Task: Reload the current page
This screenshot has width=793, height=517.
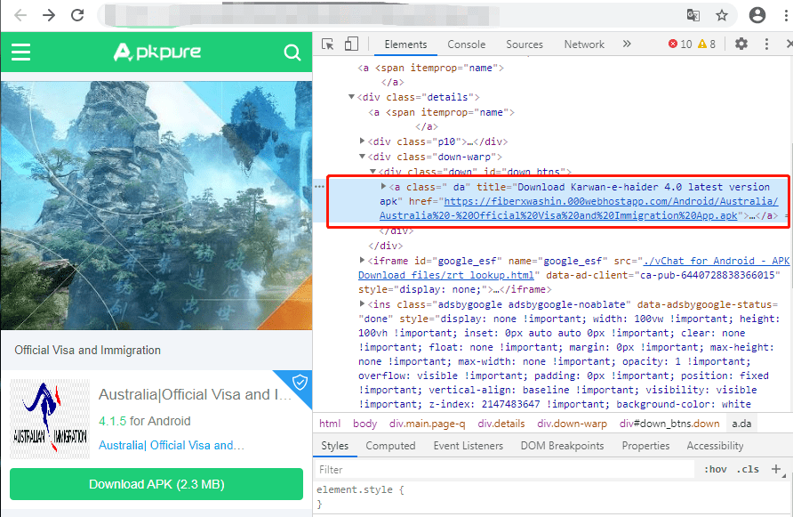Action: pos(77,15)
